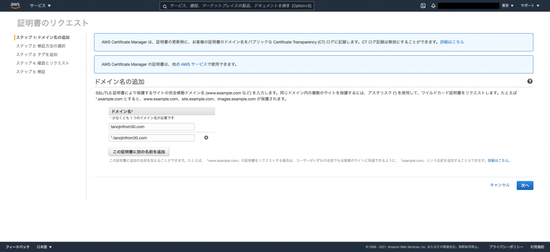The height and width of the screenshot is (252, 550).
Task: Focus the *.tanojinfrom30.com domain field
Action: [x=151, y=138]
